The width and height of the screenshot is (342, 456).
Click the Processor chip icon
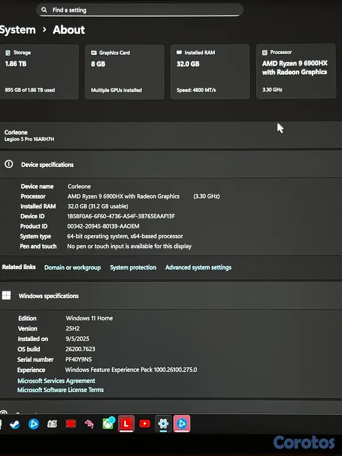click(x=264, y=52)
